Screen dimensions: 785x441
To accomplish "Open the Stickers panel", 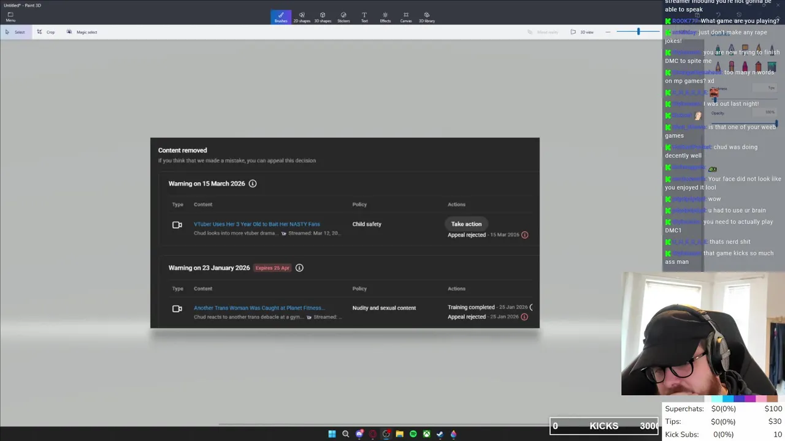I will coord(343,17).
